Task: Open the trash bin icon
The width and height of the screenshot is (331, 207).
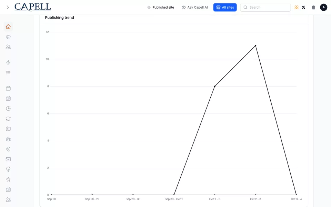Action: (x=313, y=7)
